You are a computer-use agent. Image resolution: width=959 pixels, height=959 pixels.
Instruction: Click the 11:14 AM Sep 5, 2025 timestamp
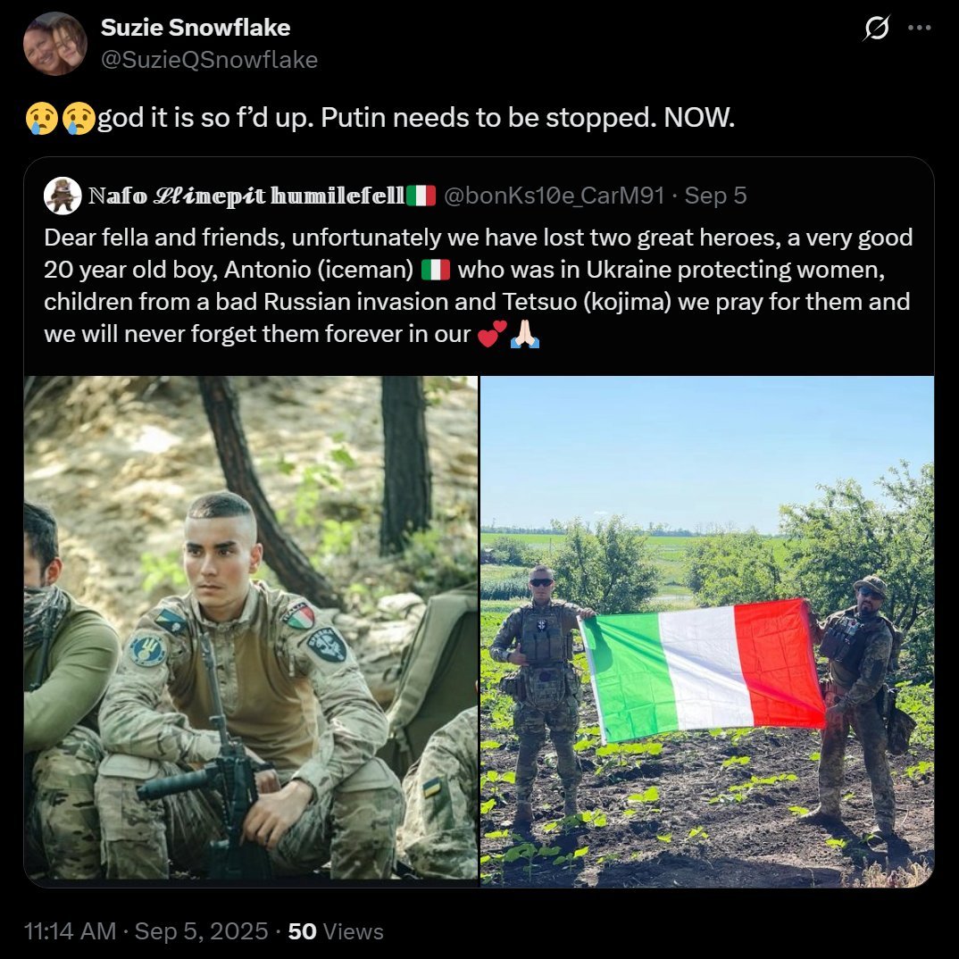pyautogui.click(x=146, y=931)
